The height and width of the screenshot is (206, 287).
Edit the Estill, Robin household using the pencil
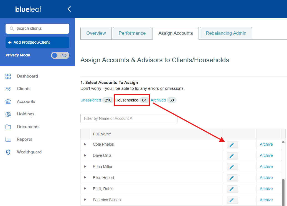(x=232, y=189)
